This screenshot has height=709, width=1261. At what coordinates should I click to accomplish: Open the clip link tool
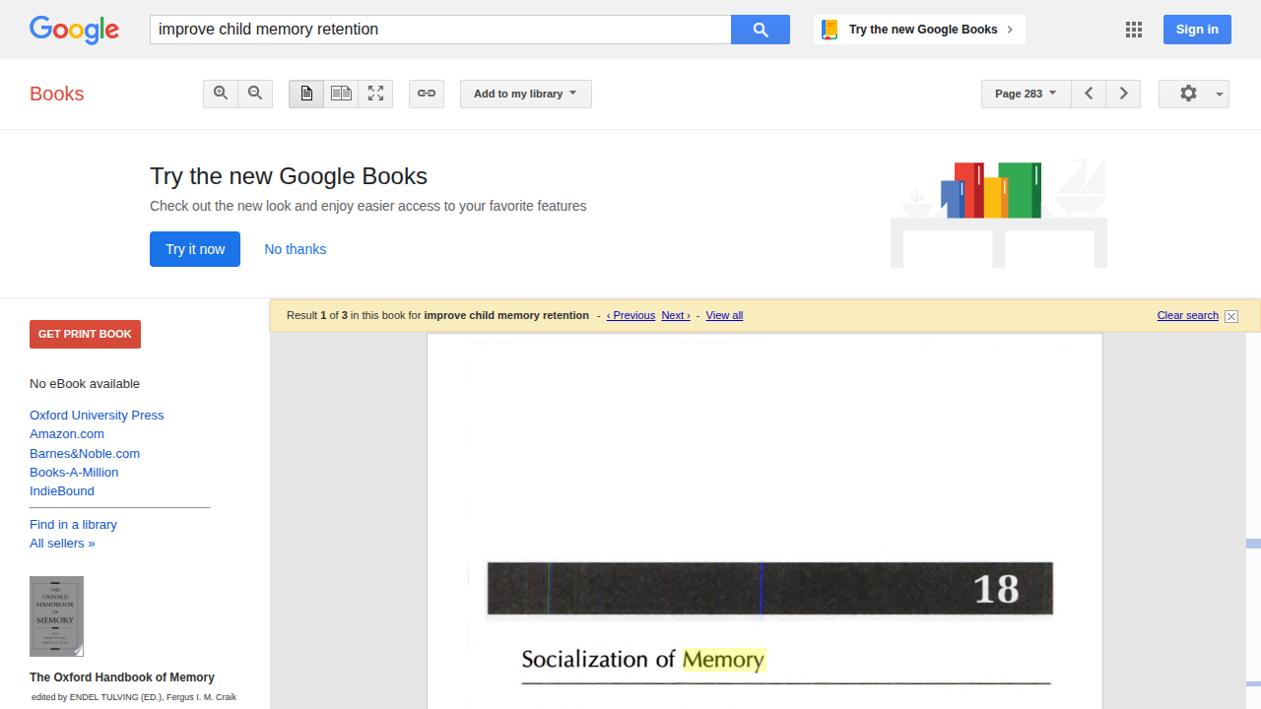pos(426,94)
